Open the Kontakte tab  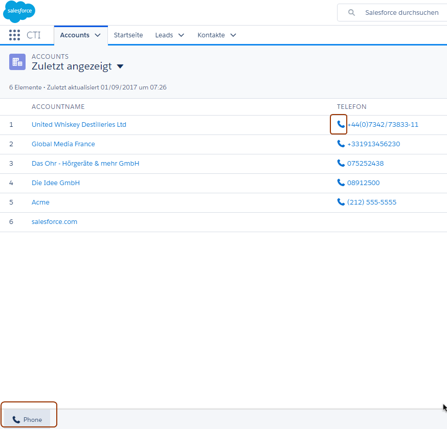click(x=211, y=35)
